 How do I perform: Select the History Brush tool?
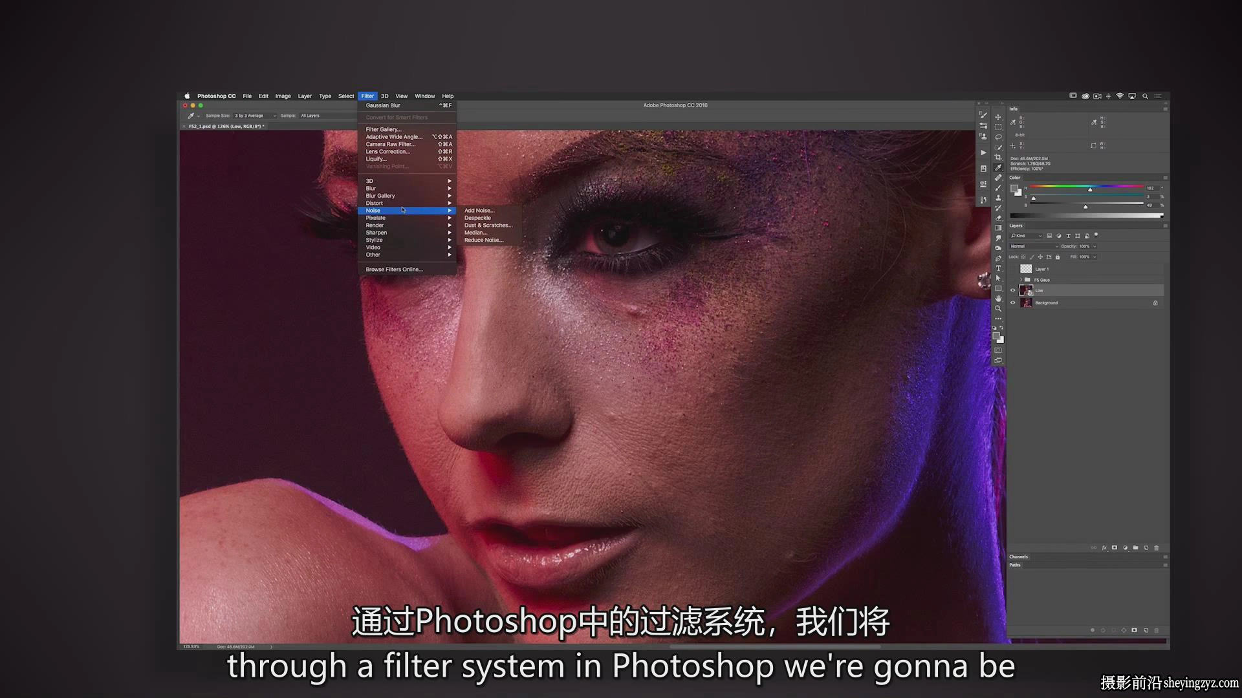point(998,207)
